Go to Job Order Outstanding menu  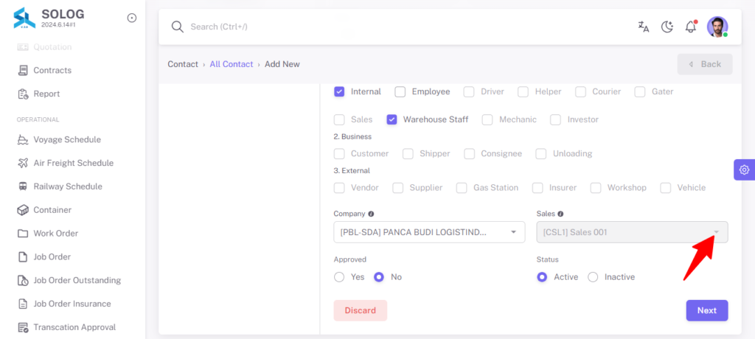[x=77, y=280]
